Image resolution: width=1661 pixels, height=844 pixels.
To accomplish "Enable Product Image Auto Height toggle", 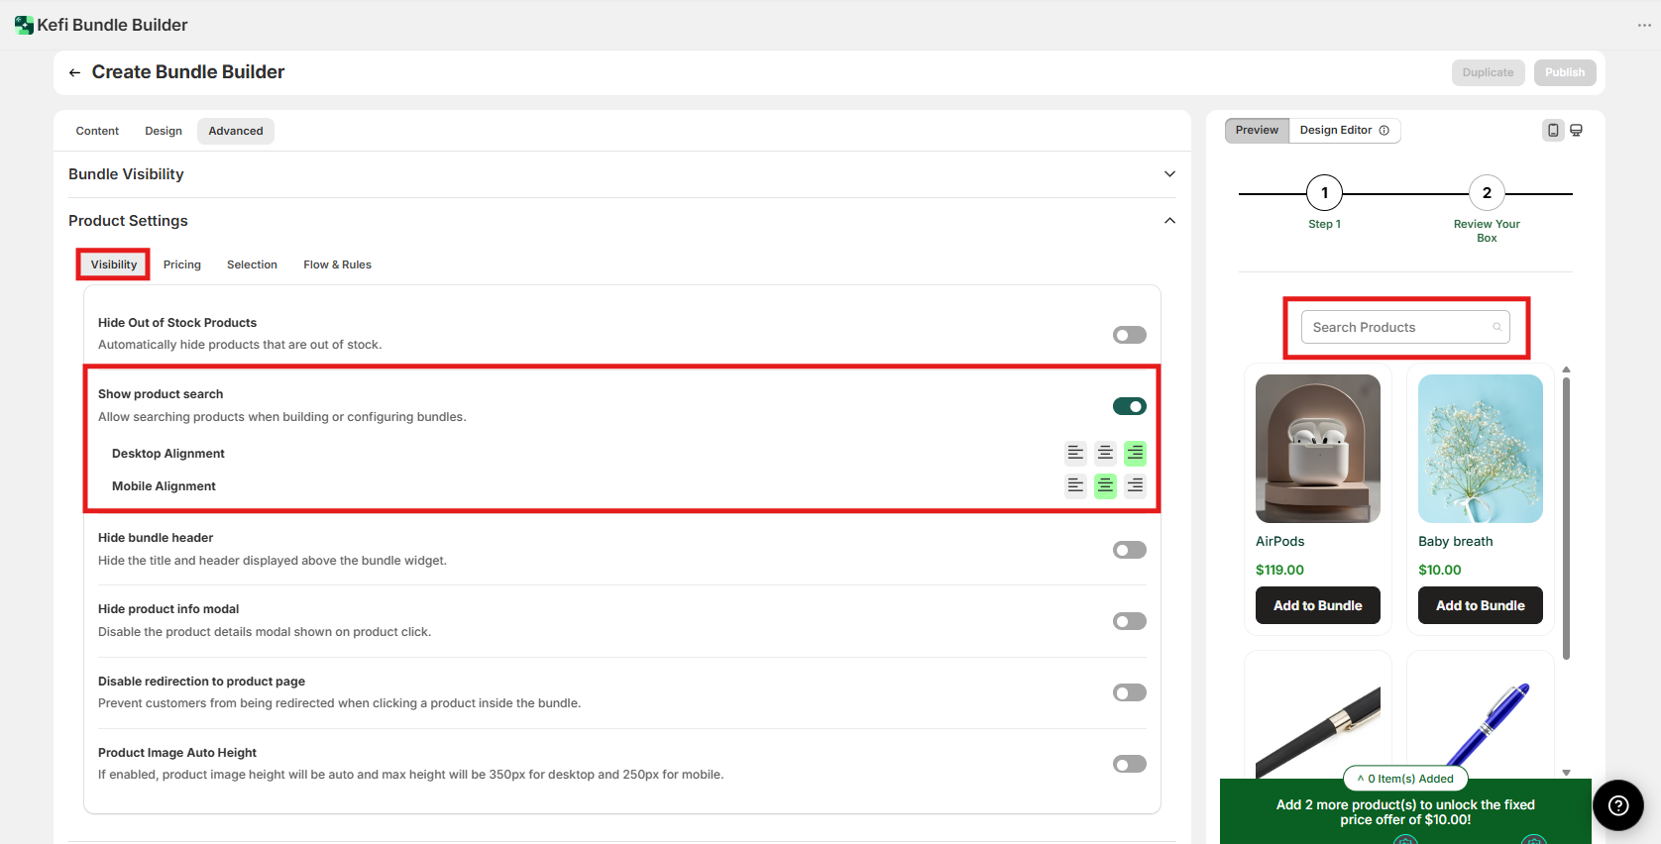I will point(1130,764).
